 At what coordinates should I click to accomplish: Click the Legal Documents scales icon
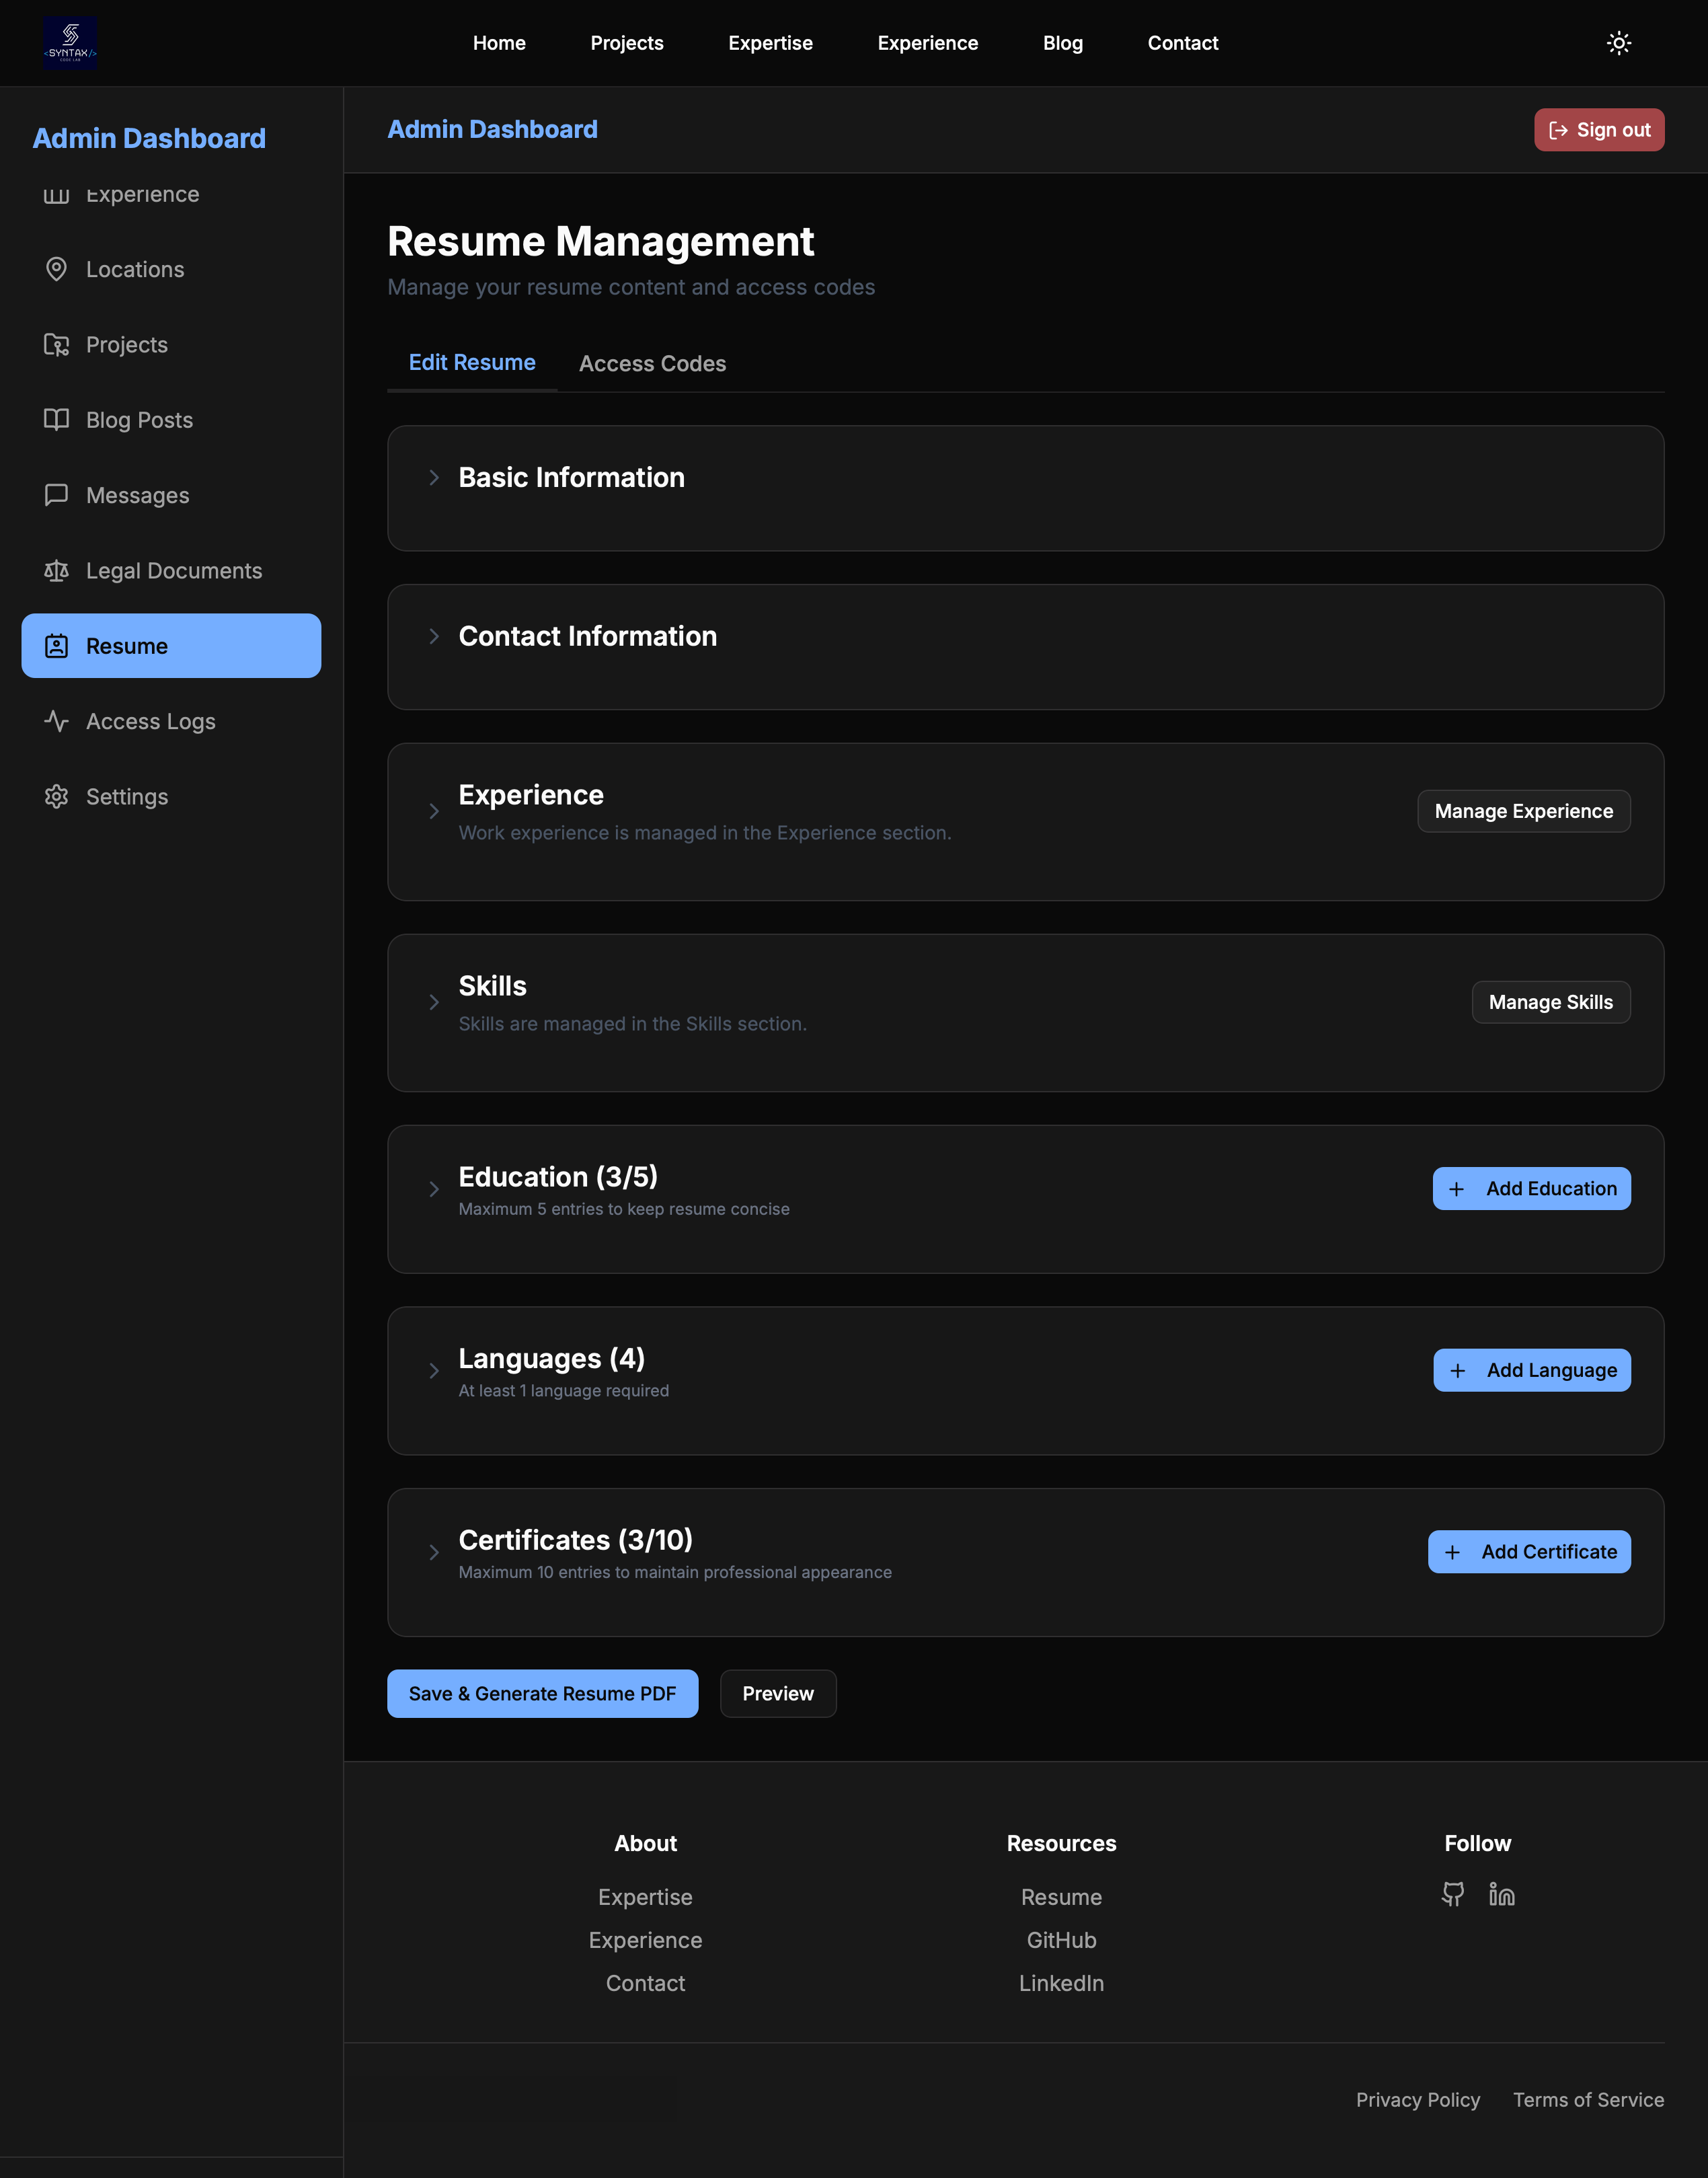[56, 571]
